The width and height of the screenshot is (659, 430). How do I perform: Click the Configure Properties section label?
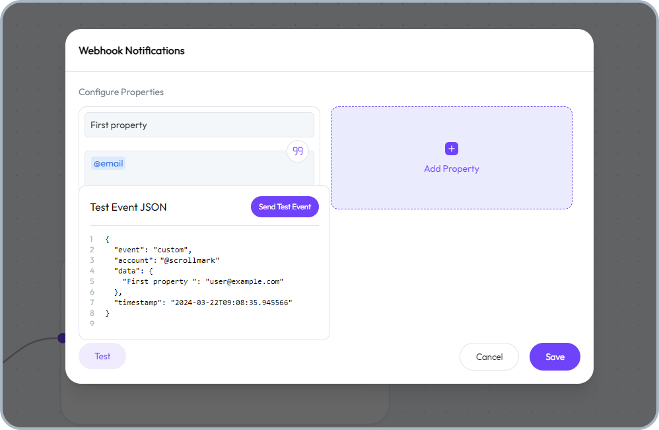[x=121, y=92]
